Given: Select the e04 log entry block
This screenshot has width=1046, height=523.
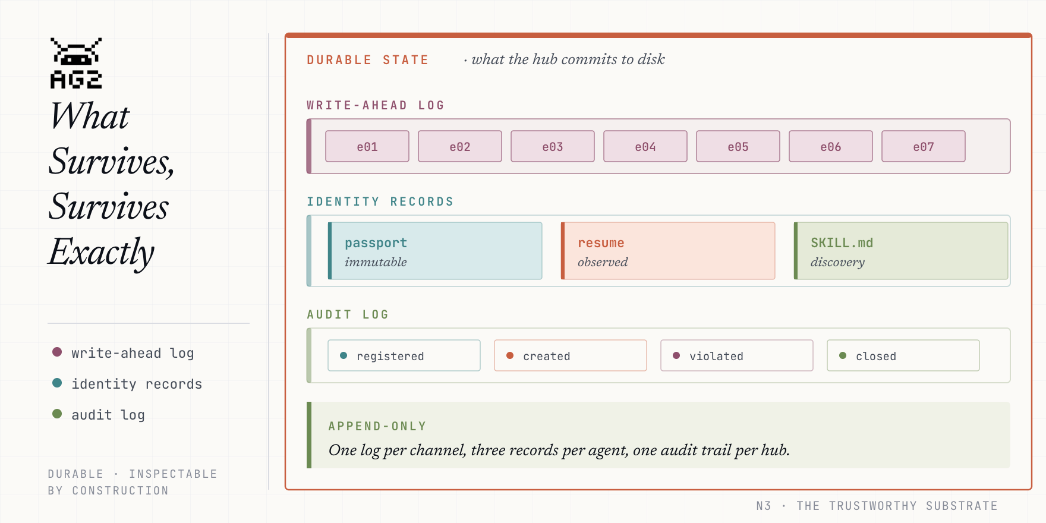Looking at the screenshot, I should click(x=645, y=146).
